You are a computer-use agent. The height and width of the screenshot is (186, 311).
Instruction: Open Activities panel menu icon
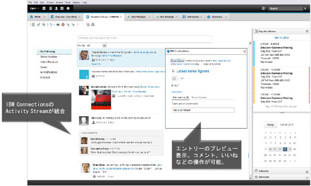307,172
